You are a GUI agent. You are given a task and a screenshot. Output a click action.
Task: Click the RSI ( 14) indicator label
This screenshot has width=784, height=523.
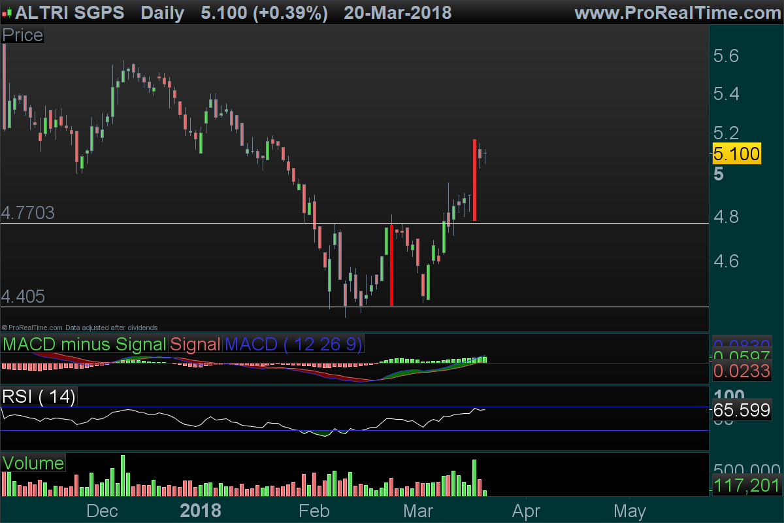[39, 396]
